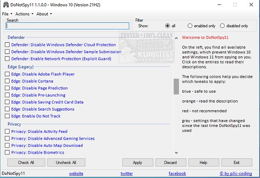Open the twitter link

tap(127, 174)
